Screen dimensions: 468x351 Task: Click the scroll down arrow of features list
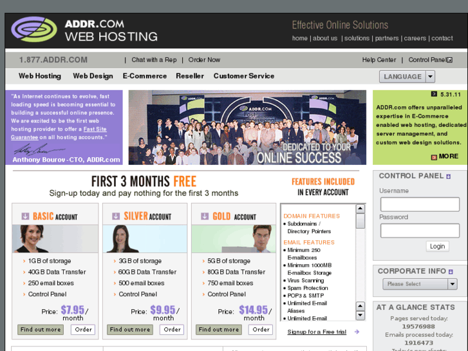pyautogui.click(x=360, y=315)
